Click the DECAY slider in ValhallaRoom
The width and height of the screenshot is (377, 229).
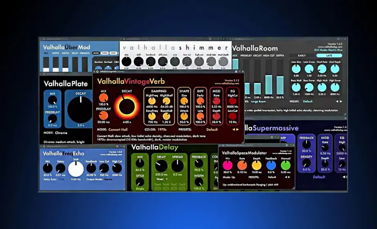(257, 77)
